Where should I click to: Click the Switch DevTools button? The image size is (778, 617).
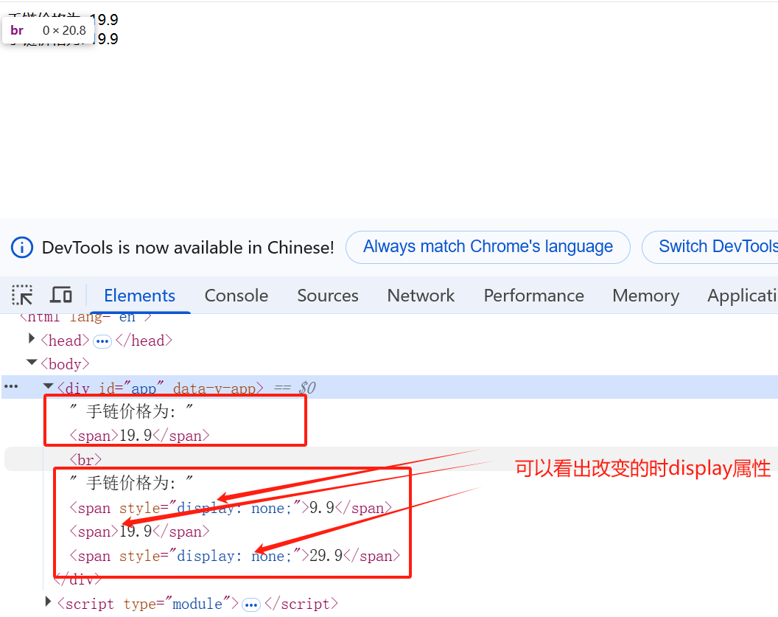tap(710, 247)
